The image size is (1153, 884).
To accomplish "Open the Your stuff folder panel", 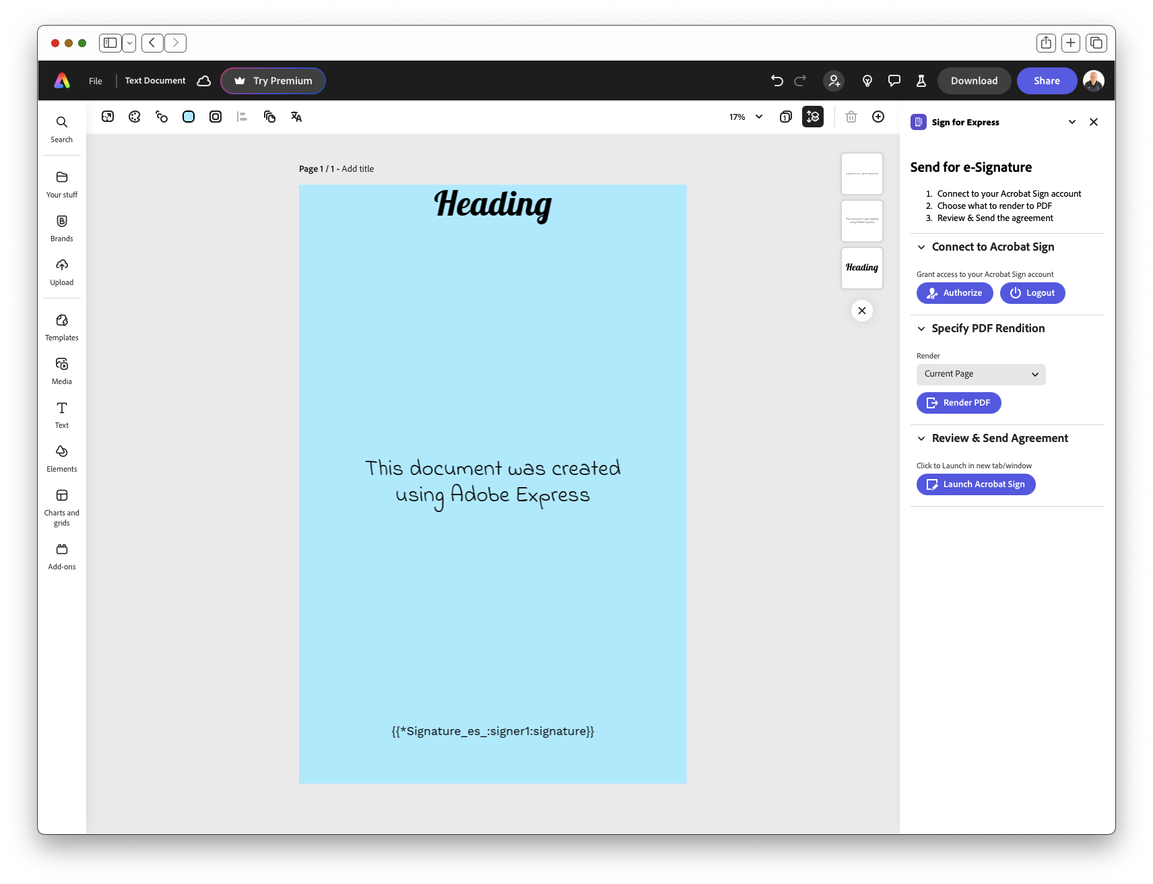I will [61, 184].
